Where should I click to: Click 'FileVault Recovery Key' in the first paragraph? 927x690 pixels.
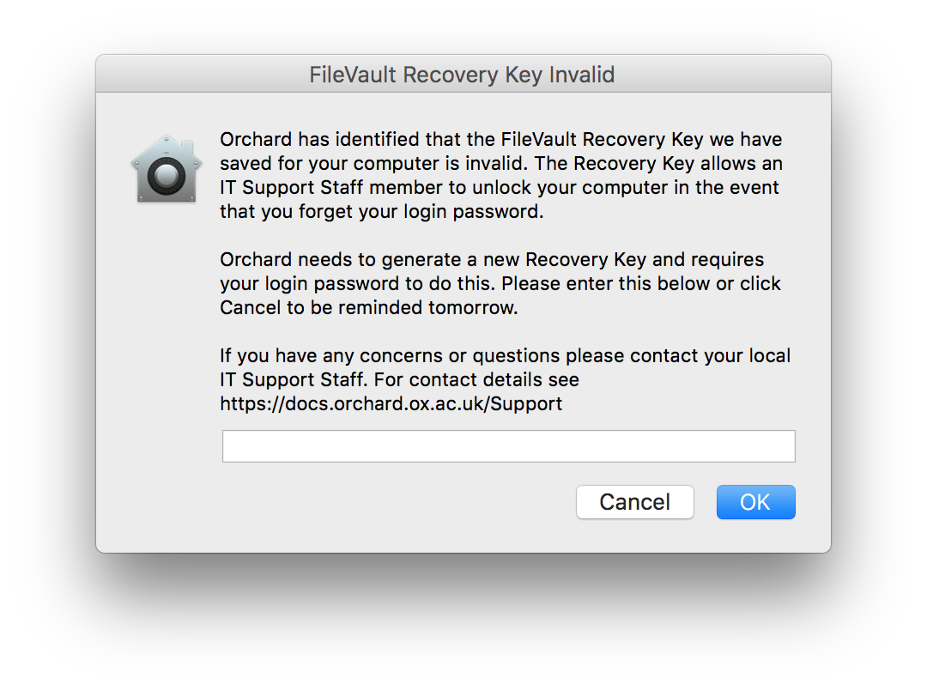602,140
